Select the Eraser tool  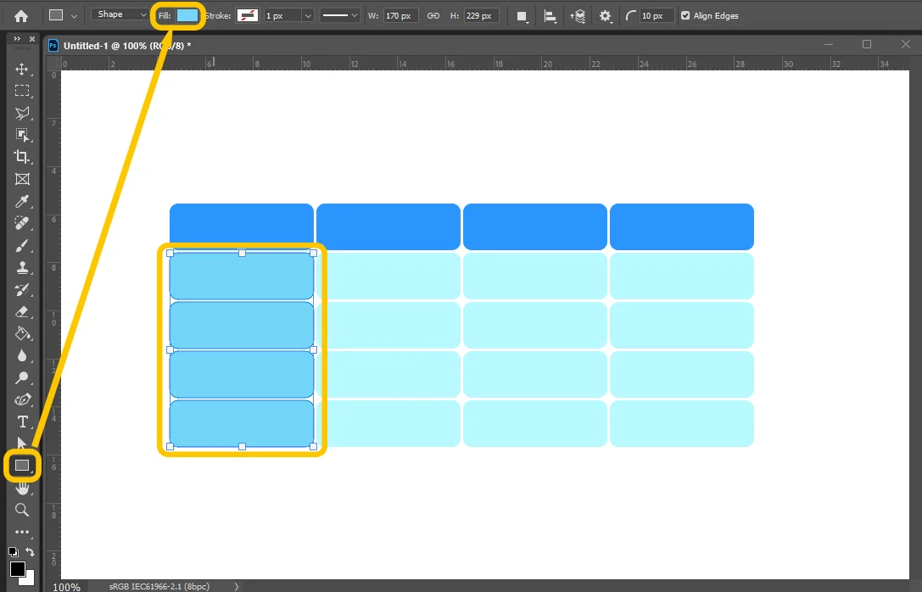click(x=22, y=311)
